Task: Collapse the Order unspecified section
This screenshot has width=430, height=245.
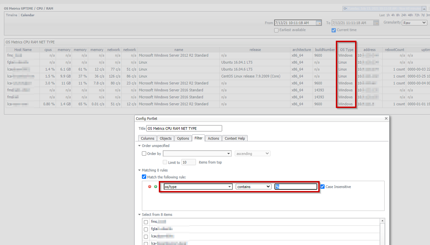Action: click(139, 145)
